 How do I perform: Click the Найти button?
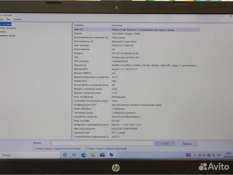(x=165, y=144)
